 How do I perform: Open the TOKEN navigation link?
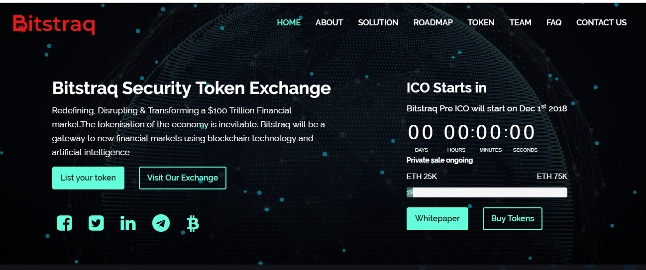coord(481,22)
